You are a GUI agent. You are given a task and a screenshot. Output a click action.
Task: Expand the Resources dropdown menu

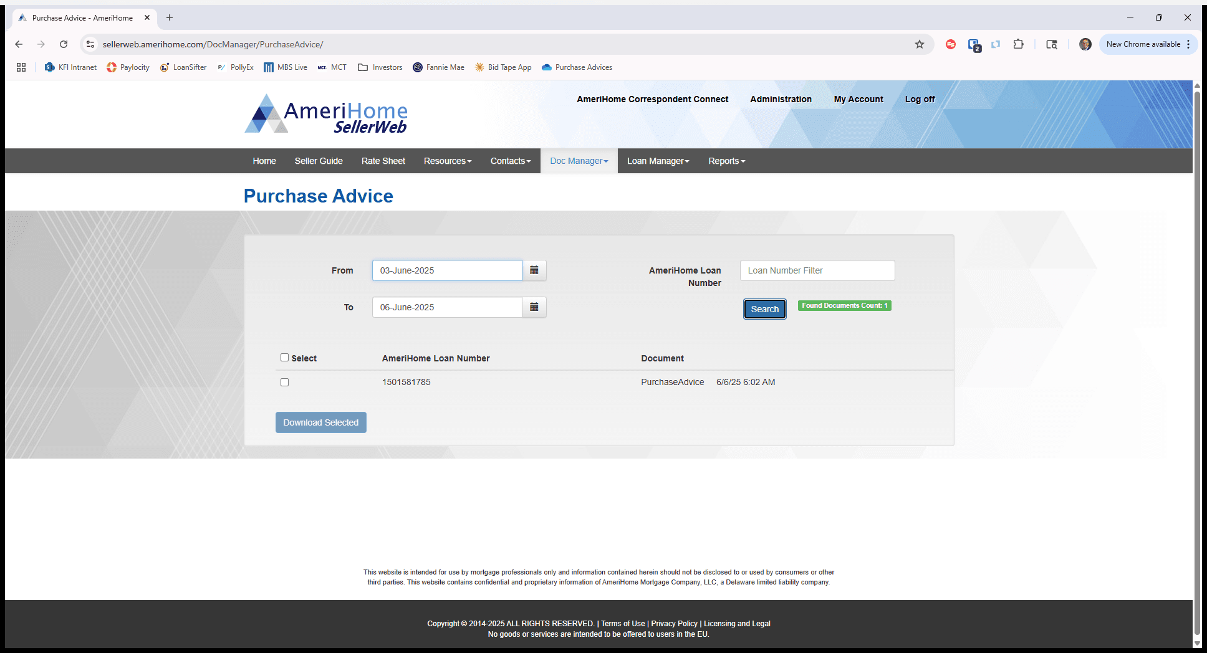(448, 161)
